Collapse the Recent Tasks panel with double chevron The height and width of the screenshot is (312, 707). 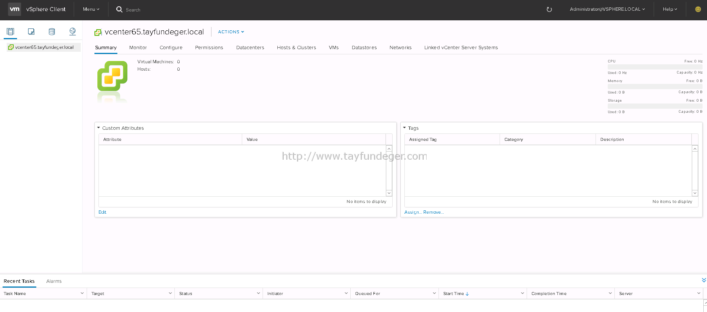[x=704, y=281]
